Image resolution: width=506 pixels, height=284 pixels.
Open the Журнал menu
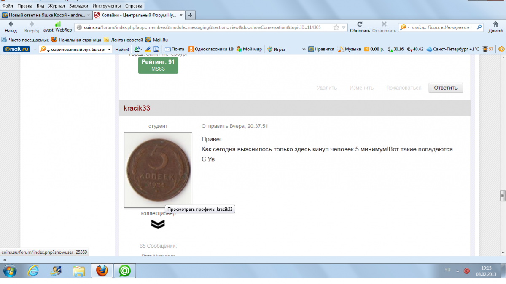coord(57,6)
